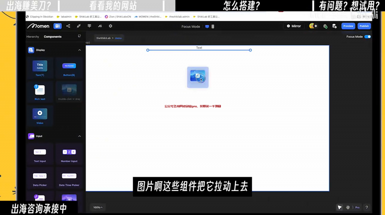Select the dragged image component on canvas
Viewport: 385px width, 215px height.
198,77
